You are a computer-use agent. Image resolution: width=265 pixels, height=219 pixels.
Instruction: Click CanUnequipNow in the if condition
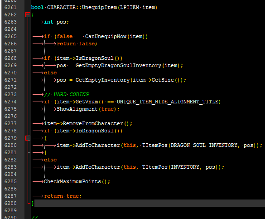click(106, 37)
